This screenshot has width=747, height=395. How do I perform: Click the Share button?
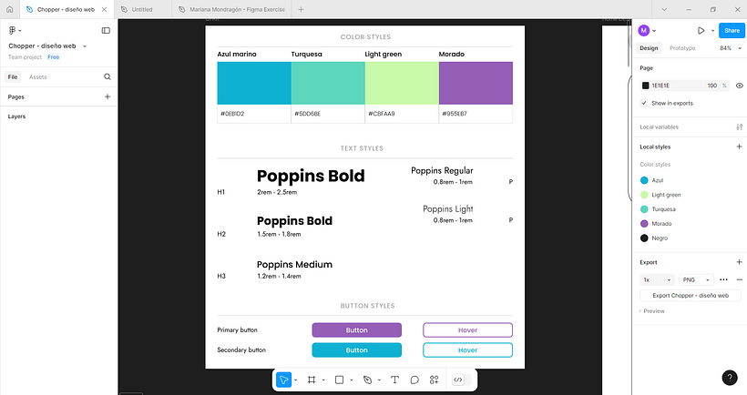(731, 30)
